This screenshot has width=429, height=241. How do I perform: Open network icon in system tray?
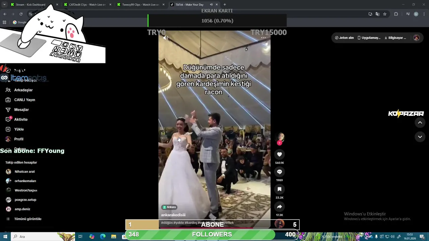387,237
